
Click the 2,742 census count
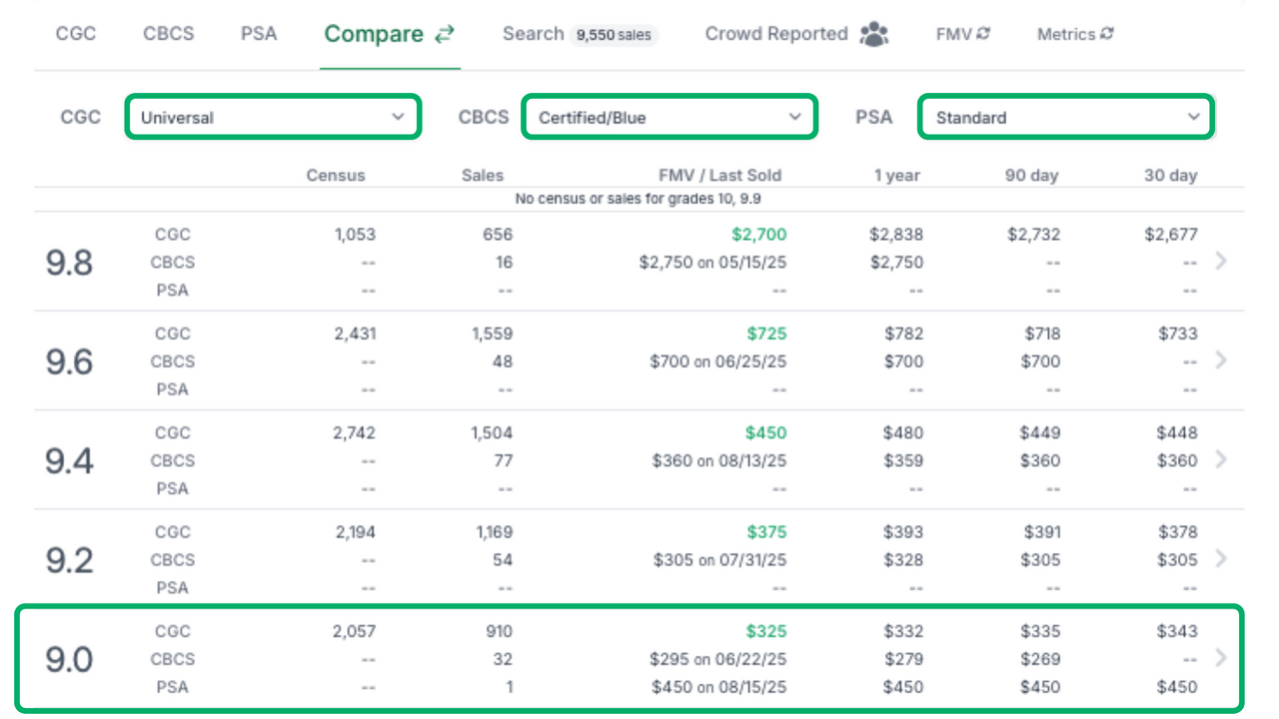click(x=355, y=433)
